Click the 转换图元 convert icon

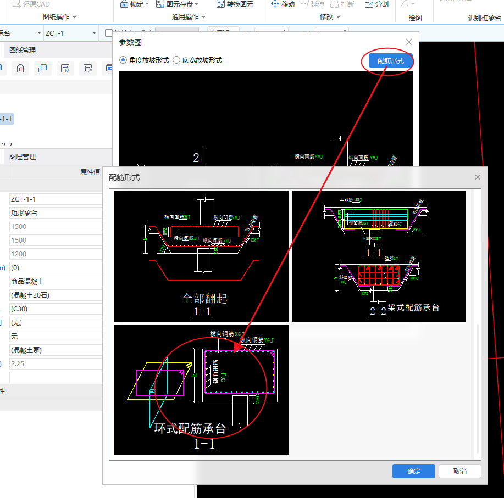click(x=220, y=4)
